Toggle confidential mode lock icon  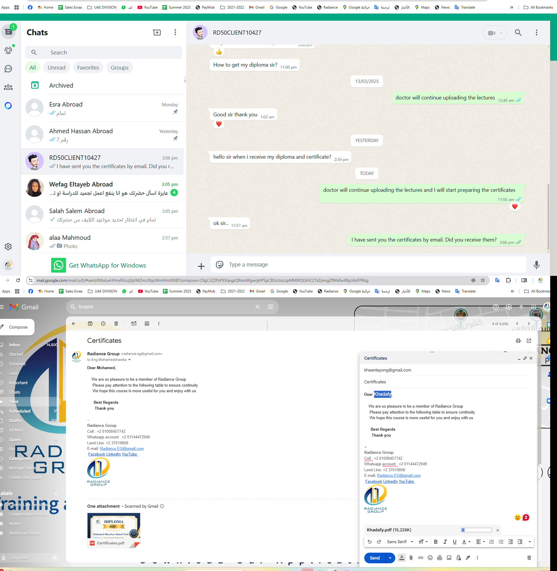coord(459,558)
